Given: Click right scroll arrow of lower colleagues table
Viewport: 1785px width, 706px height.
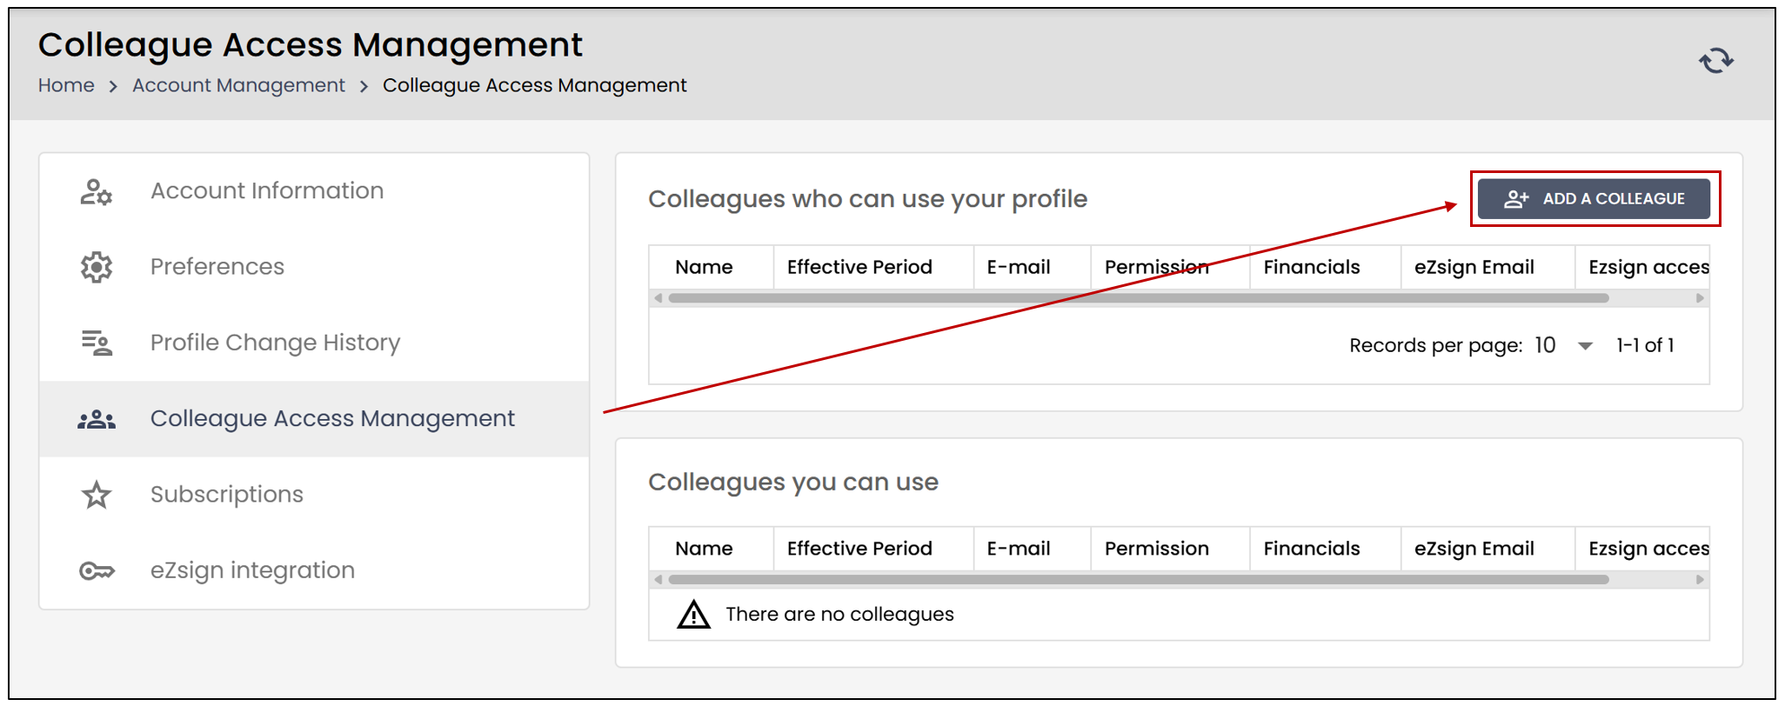Looking at the screenshot, I should pyautogui.click(x=1700, y=580).
